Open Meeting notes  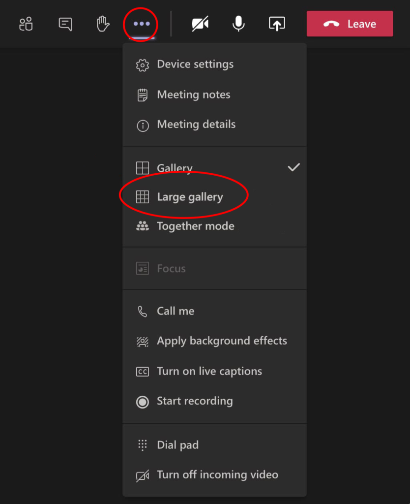[x=193, y=95]
